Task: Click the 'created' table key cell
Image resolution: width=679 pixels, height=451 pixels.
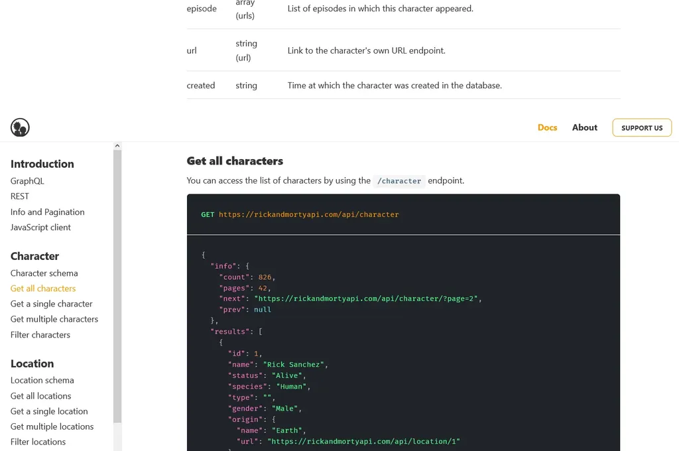Action: click(201, 86)
